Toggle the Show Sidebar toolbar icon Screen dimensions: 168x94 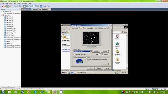(24, 6)
